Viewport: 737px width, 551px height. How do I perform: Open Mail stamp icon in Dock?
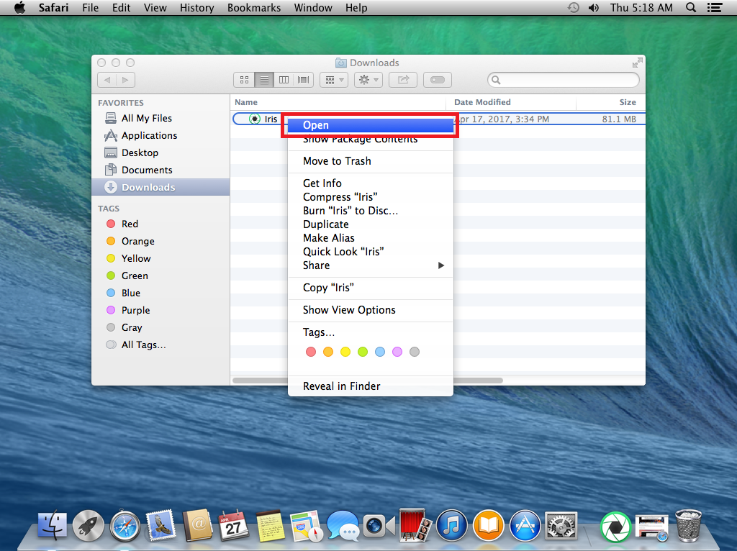[x=161, y=526]
